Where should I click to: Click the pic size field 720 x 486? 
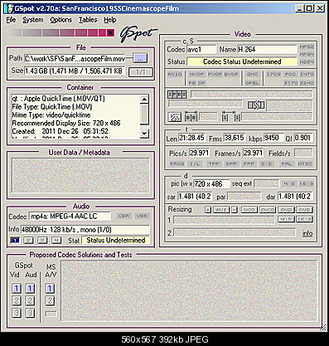(x=211, y=183)
